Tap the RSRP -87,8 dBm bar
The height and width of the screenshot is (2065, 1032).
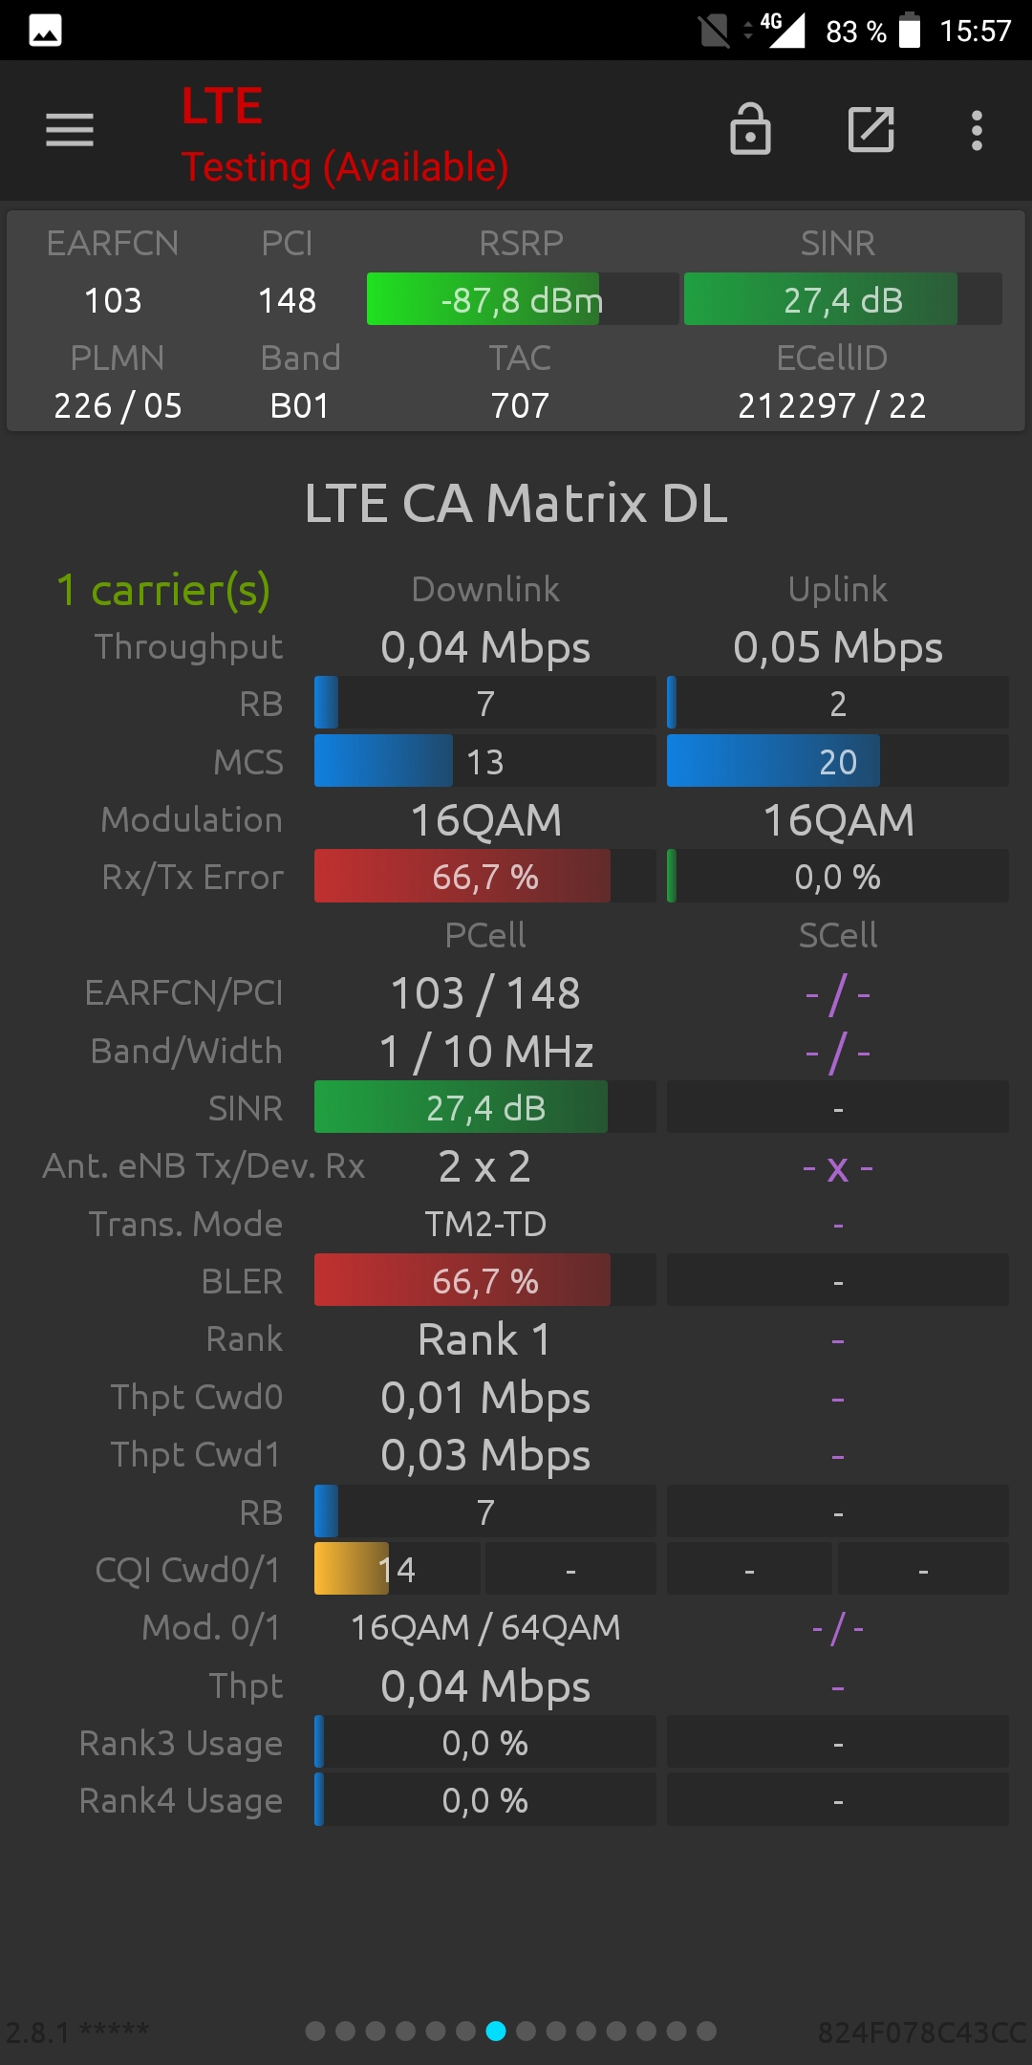point(523,299)
